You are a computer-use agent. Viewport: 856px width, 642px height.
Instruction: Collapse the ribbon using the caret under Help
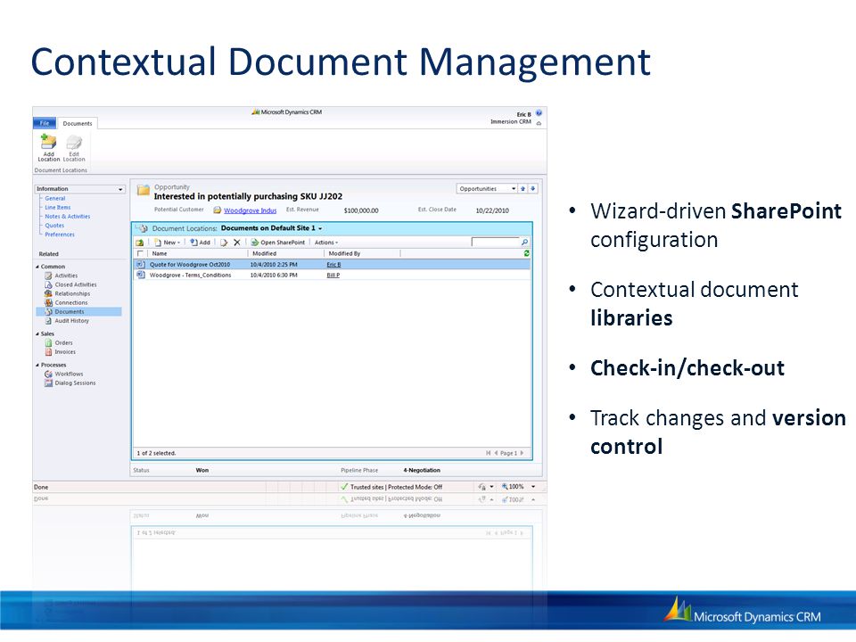(x=539, y=123)
